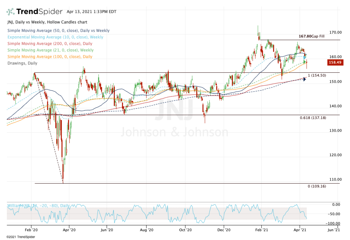Viewport: 350px width, 240px height.
Task: Click the teal triangle marker near current price
Action: coord(304,58)
